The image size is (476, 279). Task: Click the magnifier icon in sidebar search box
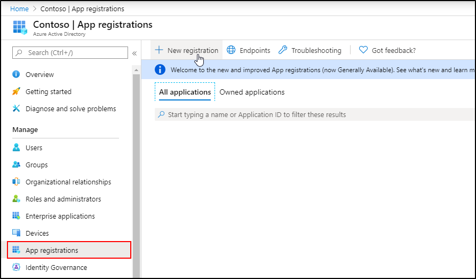19,52
